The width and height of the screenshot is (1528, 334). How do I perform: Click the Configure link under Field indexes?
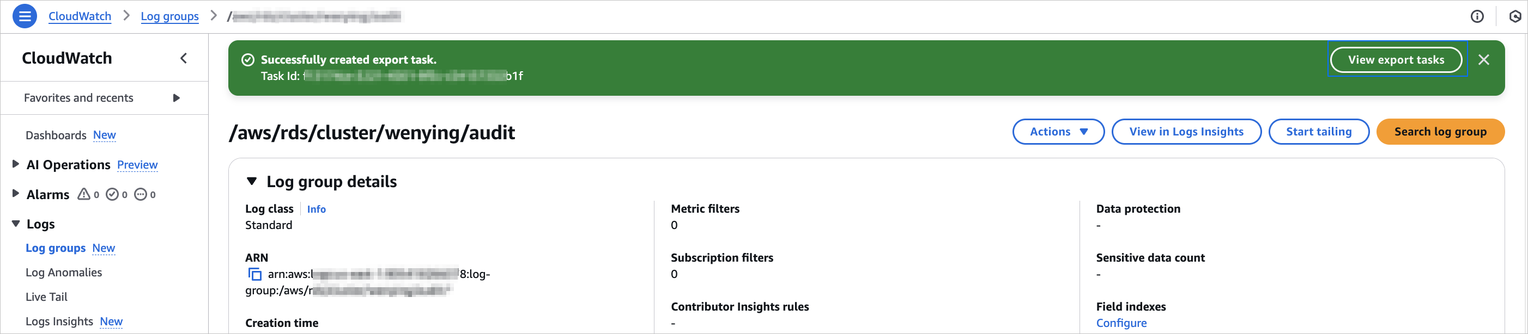point(1121,323)
